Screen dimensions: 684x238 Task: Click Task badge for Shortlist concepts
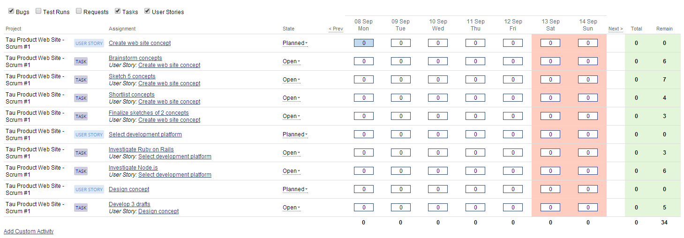point(81,98)
